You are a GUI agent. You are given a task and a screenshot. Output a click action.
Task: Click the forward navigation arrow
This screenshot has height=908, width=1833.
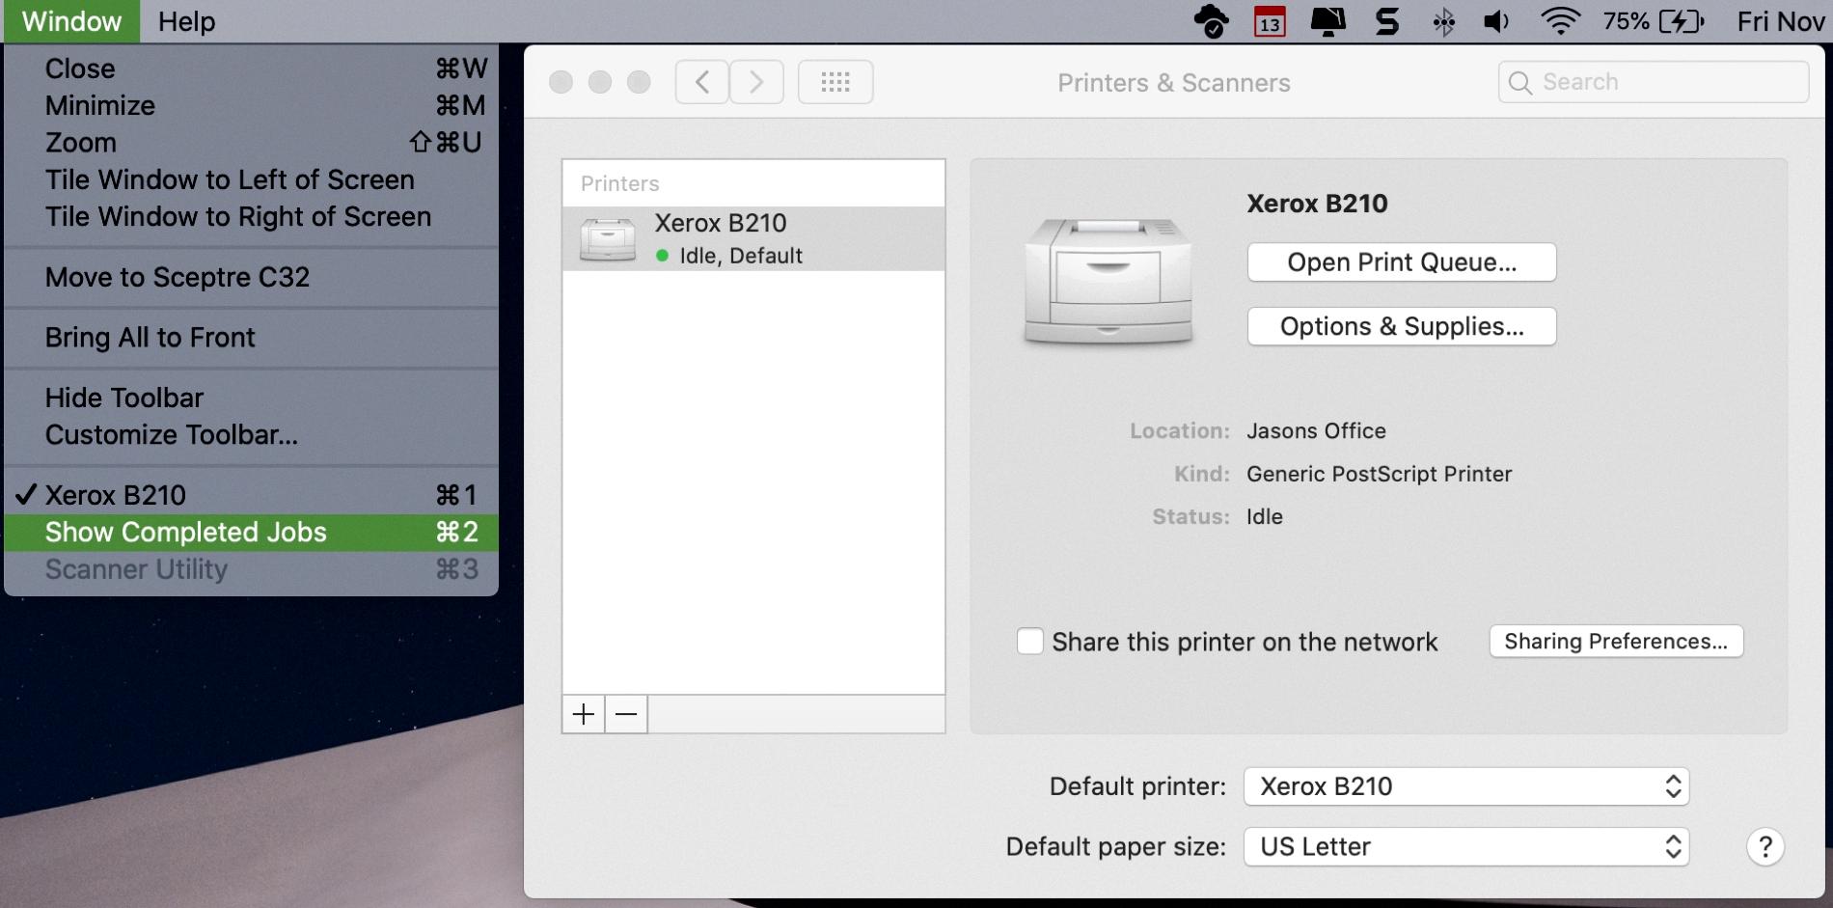pyautogui.click(x=756, y=82)
